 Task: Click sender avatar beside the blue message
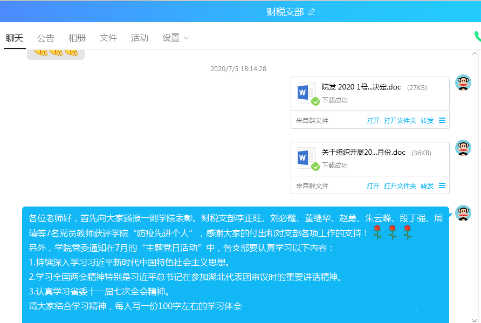coord(463,213)
